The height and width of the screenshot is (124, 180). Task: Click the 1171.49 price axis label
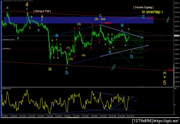click(x=177, y=17)
